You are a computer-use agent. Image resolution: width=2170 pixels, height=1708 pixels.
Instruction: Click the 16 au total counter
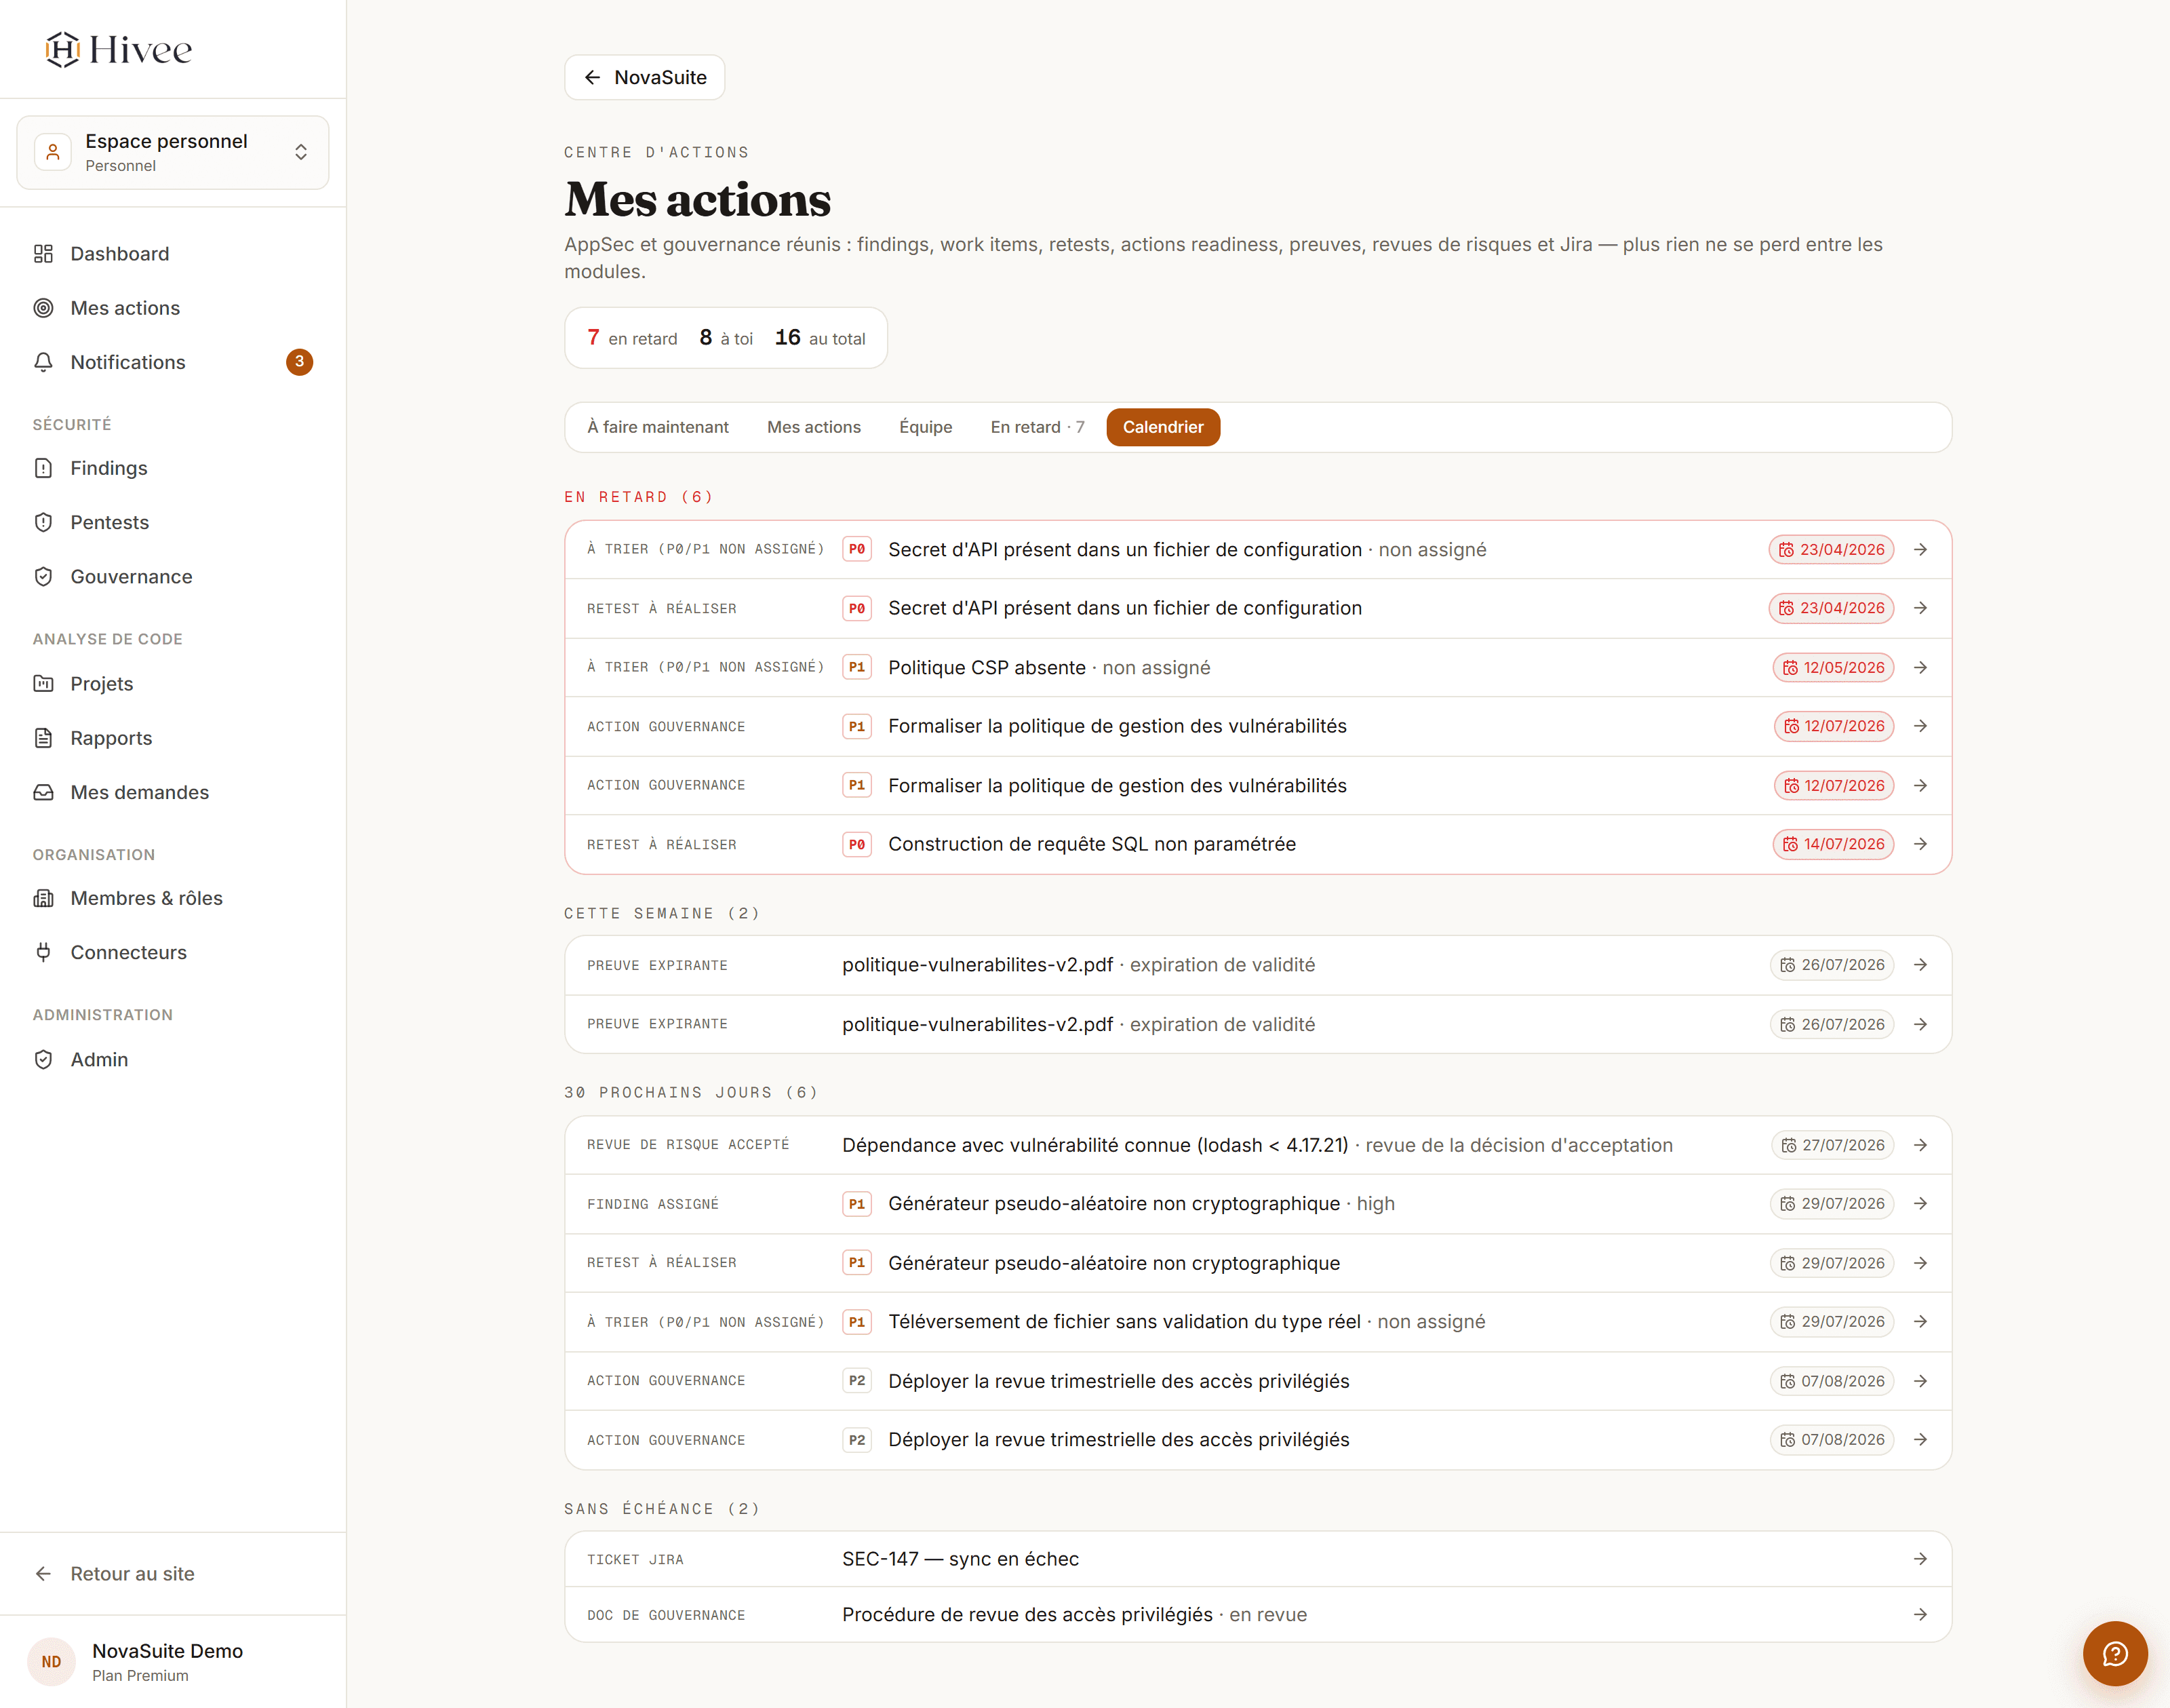click(820, 338)
